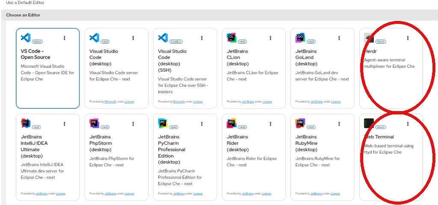The image size is (438, 205).
Task: Open JetBrains provider link on Rider card
Action: pyautogui.click(x=248, y=193)
